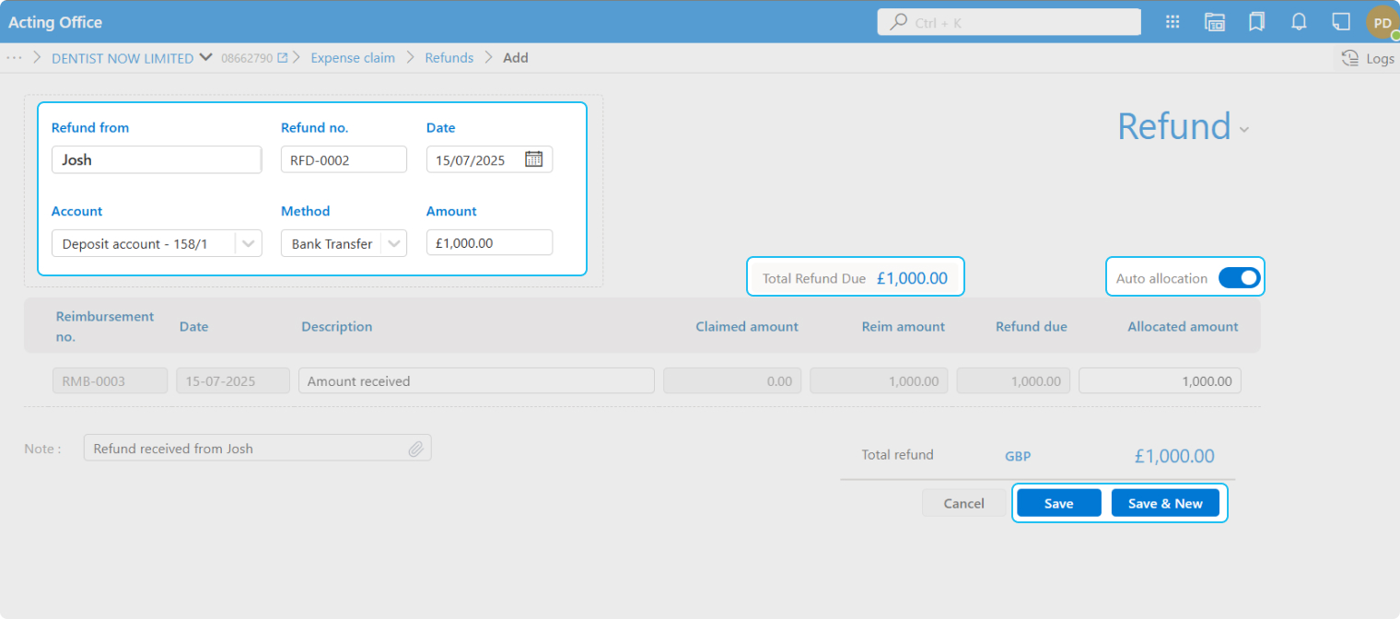This screenshot has height=619, width=1400.
Task: Expand the Account dropdown
Action: (x=248, y=244)
